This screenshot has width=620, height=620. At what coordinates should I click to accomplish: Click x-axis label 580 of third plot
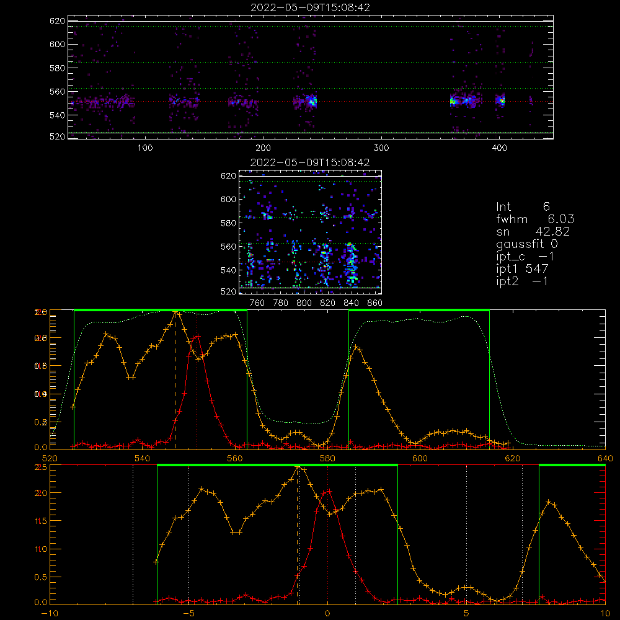click(327, 458)
